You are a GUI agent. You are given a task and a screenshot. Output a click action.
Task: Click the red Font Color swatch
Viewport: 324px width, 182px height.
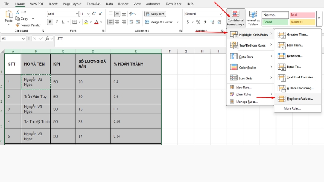pyautogui.click(x=96, y=22)
